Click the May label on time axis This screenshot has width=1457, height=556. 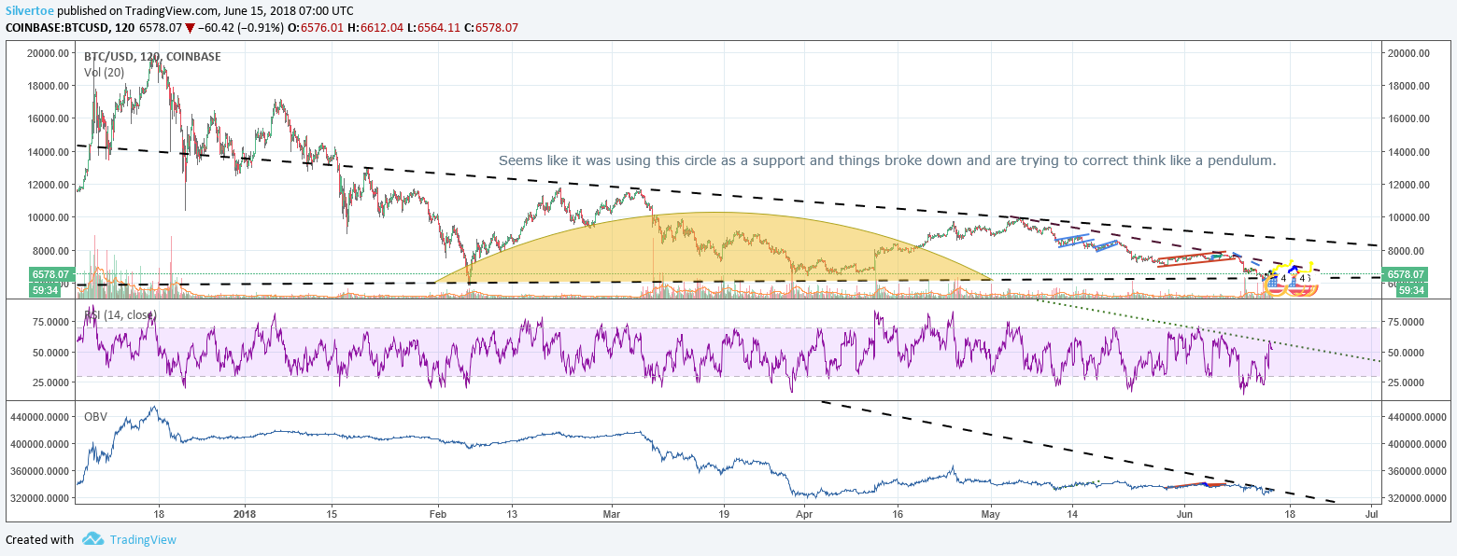(x=992, y=513)
